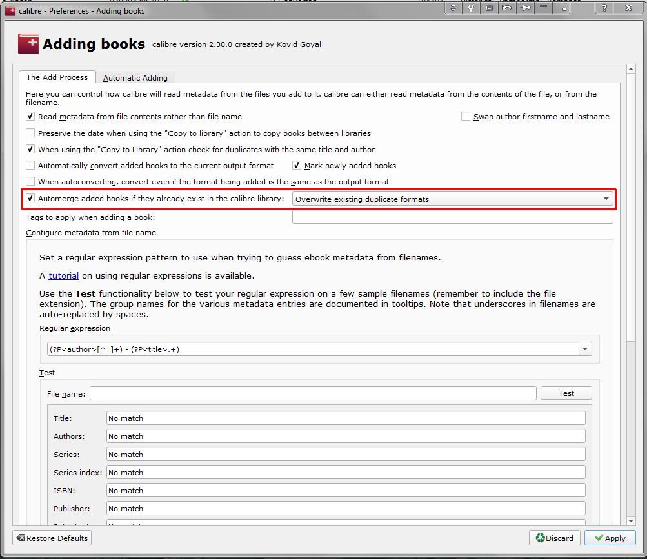Enable Preserve the date when copying checkbox

tap(30, 133)
